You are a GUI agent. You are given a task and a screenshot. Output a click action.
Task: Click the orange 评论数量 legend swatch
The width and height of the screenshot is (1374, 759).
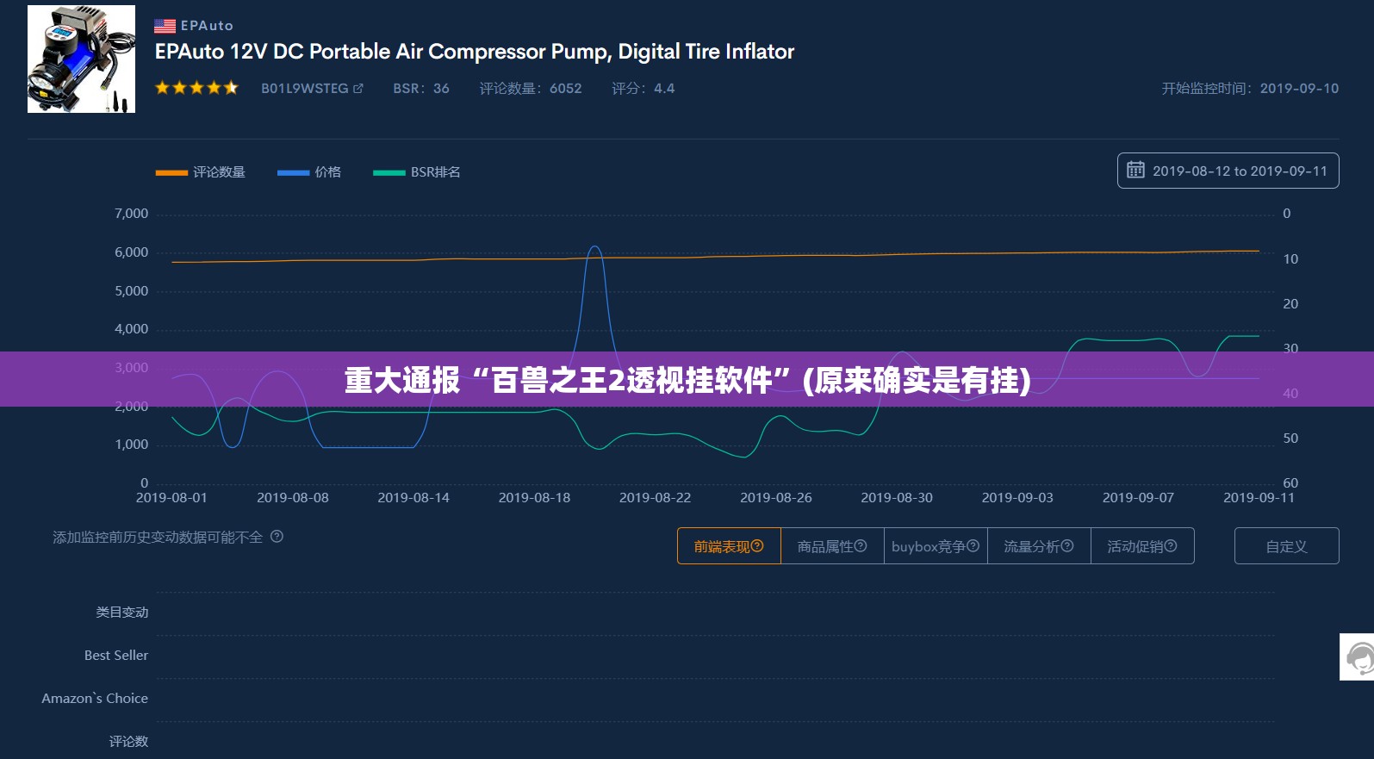171,172
